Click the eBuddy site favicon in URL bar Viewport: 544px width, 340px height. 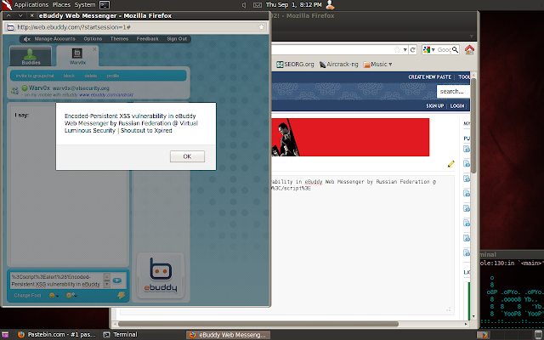(11, 27)
